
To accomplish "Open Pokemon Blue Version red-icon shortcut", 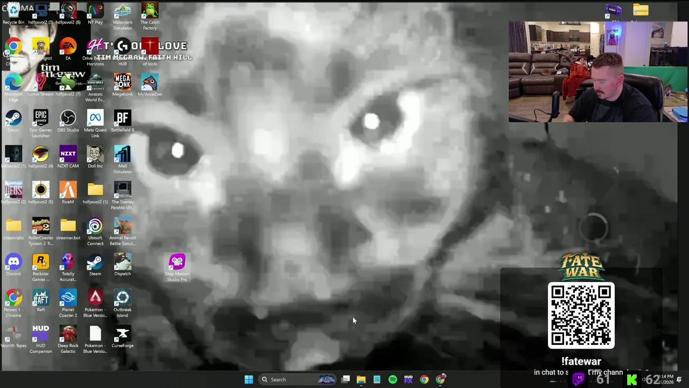I will [x=95, y=304].
